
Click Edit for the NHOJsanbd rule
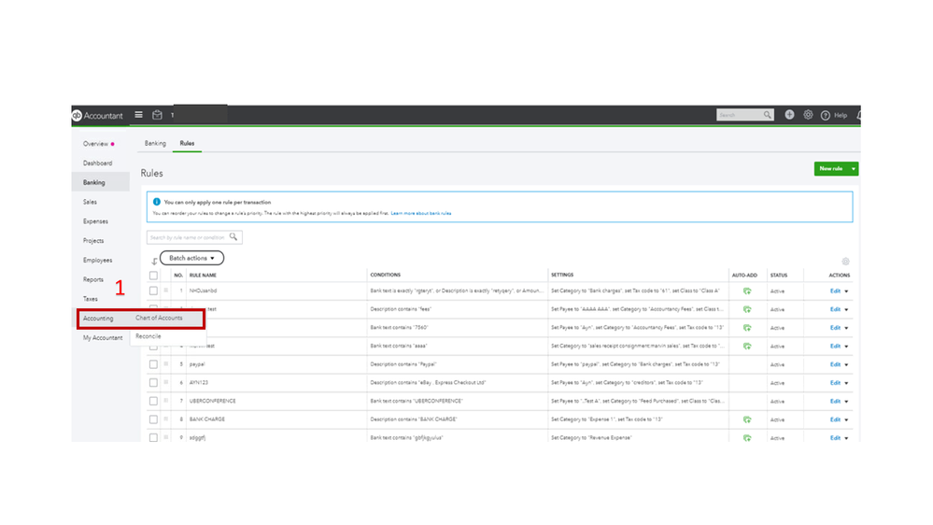836,291
